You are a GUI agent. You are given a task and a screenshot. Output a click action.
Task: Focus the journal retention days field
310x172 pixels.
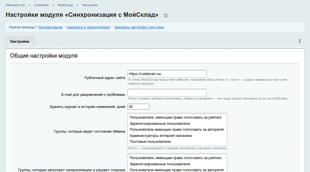pos(138,107)
